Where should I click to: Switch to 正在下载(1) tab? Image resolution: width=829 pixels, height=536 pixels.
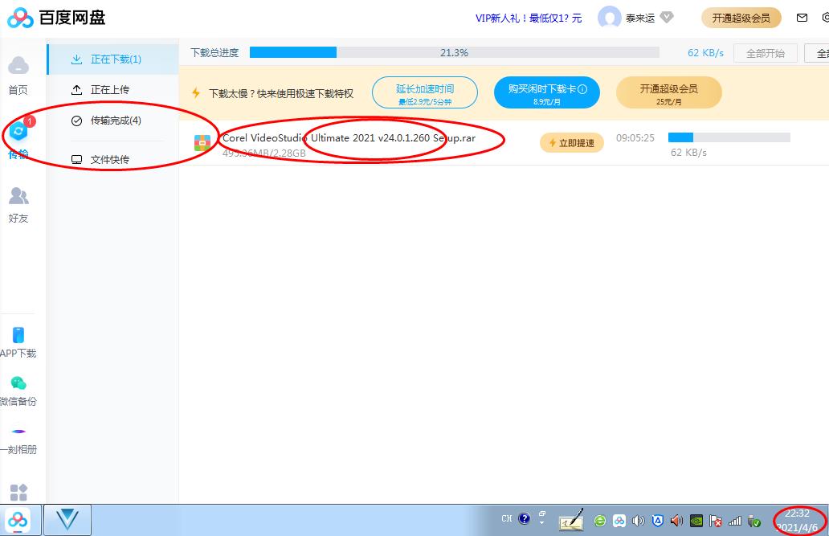tap(112, 59)
